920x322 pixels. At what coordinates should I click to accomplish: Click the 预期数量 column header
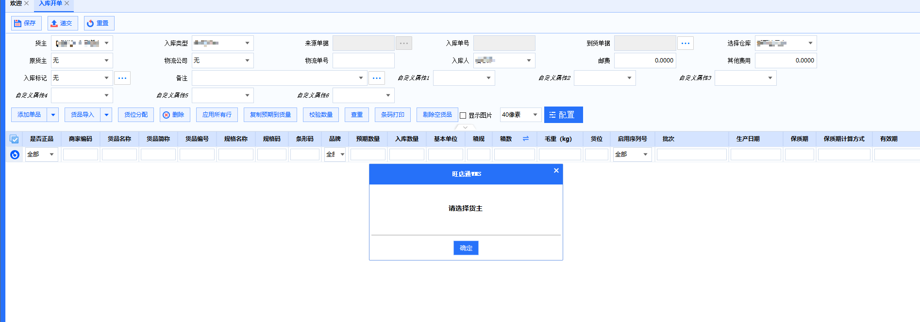[368, 139]
